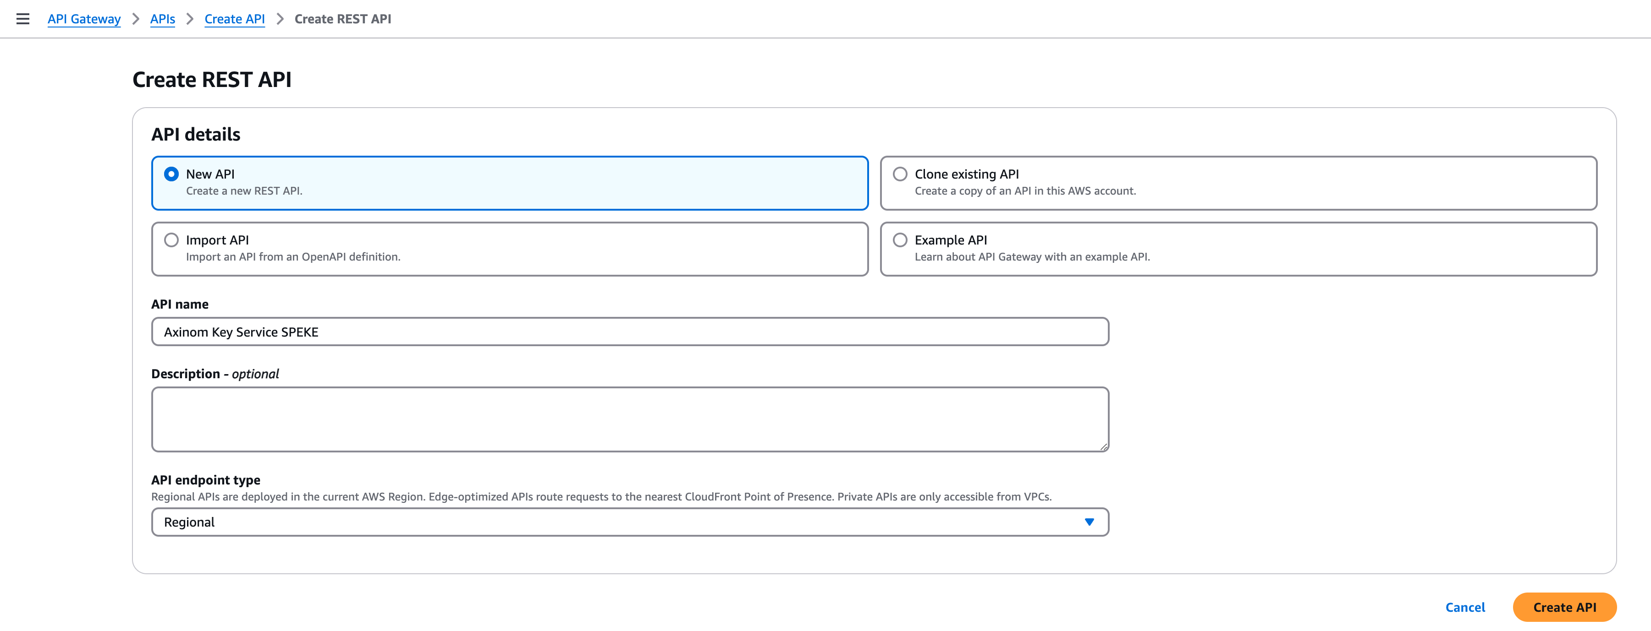
Task: Click chevron separator after APIs breadcrumb
Action: point(190,19)
